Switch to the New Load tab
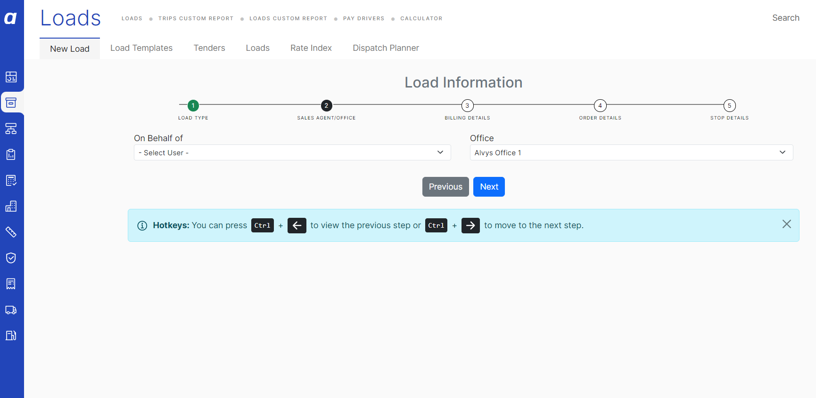 (70, 48)
